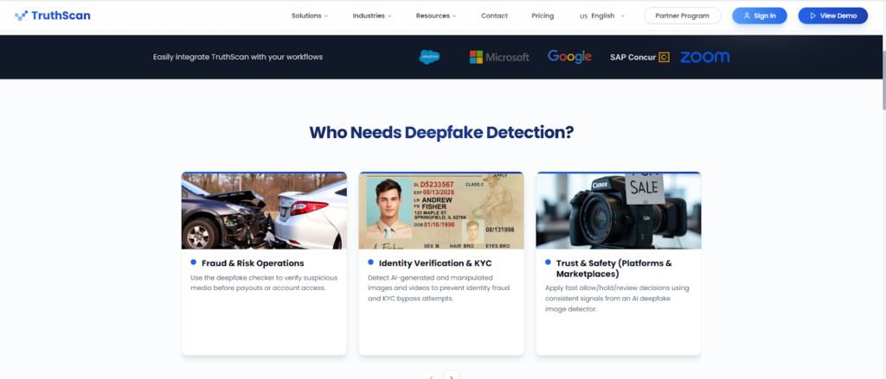Click the TruthScan logo in the header
The height and width of the screenshot is (379, 886).
53,16
